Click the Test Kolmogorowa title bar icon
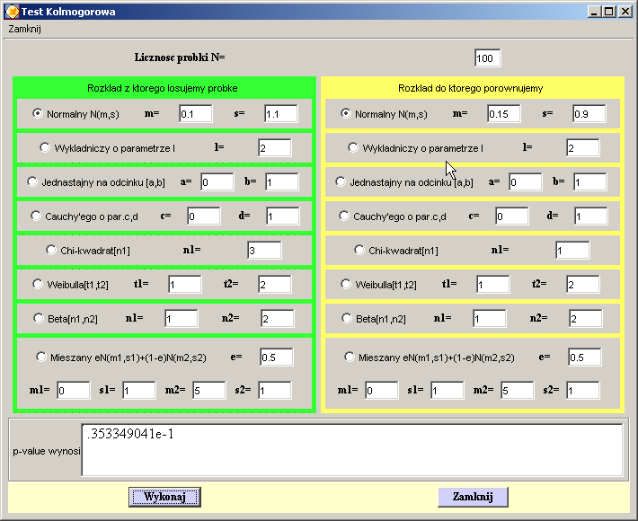Screen dimensions: 638x521 click(x=11, y=11)
